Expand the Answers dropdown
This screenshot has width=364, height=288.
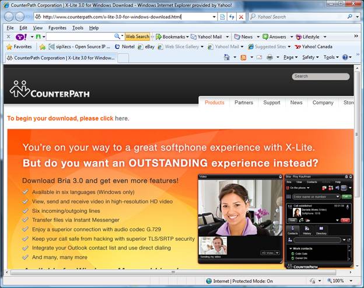(x=292, y=37)
